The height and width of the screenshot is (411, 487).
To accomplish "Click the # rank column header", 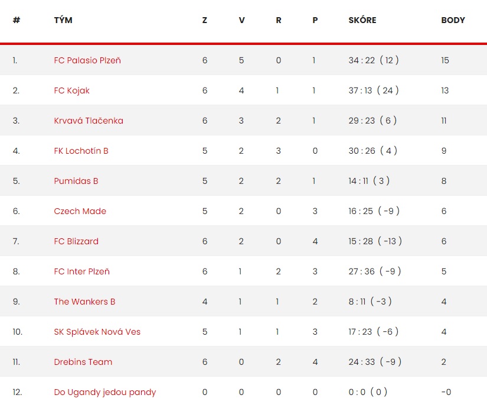I will (x=17, y=20).
